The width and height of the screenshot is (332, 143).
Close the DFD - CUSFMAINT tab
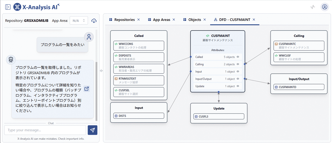coord(254,20)
